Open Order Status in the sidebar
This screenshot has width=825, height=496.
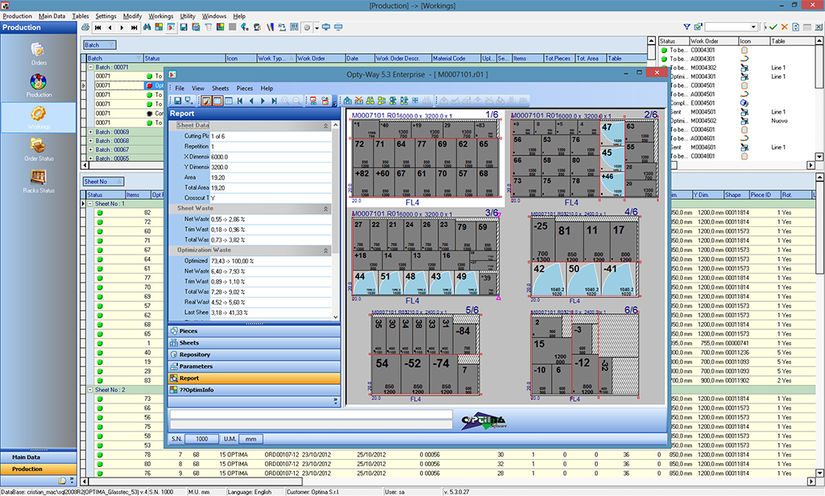pyautogui.click(x=39, y=149)
